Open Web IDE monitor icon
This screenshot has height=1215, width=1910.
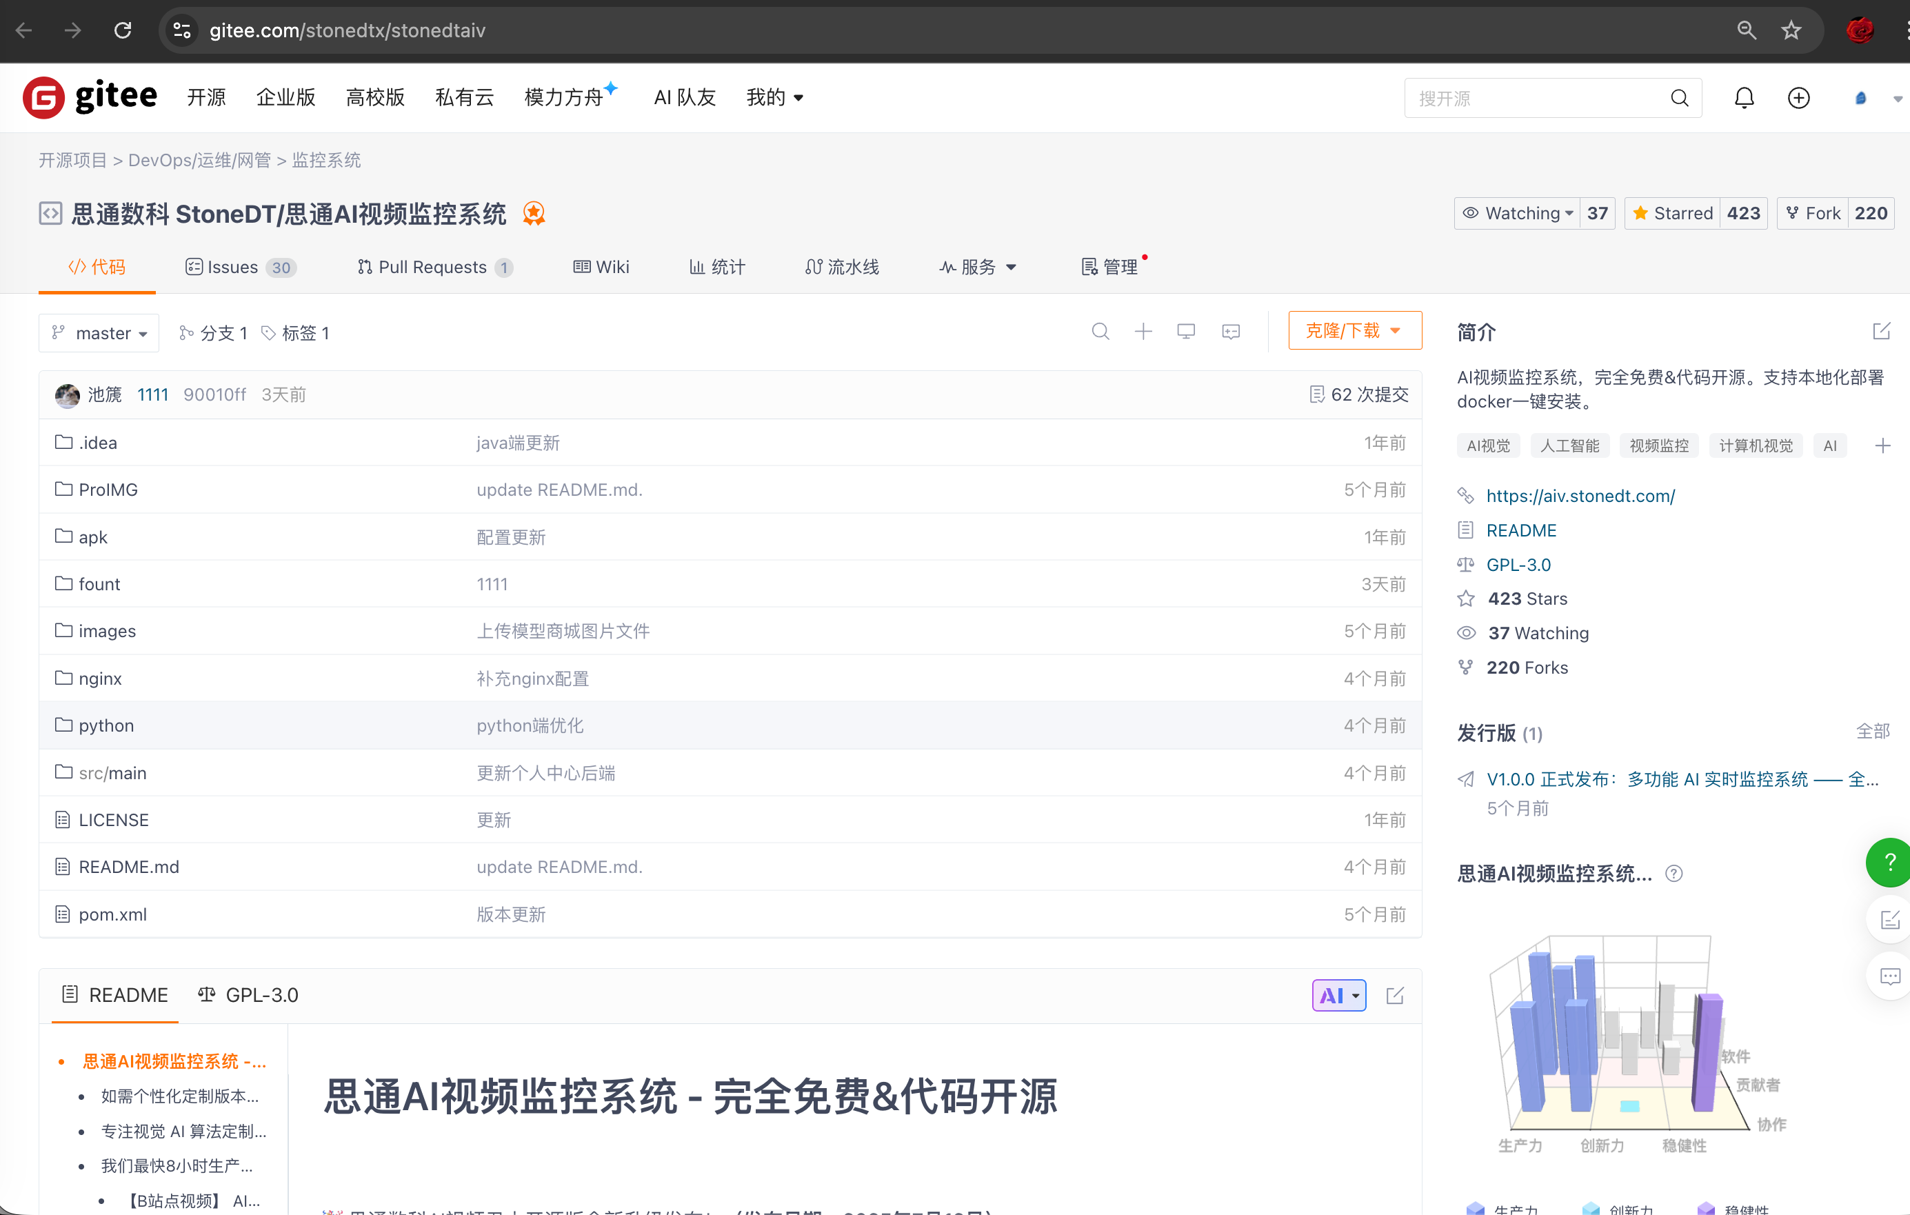pos(1186,332)
